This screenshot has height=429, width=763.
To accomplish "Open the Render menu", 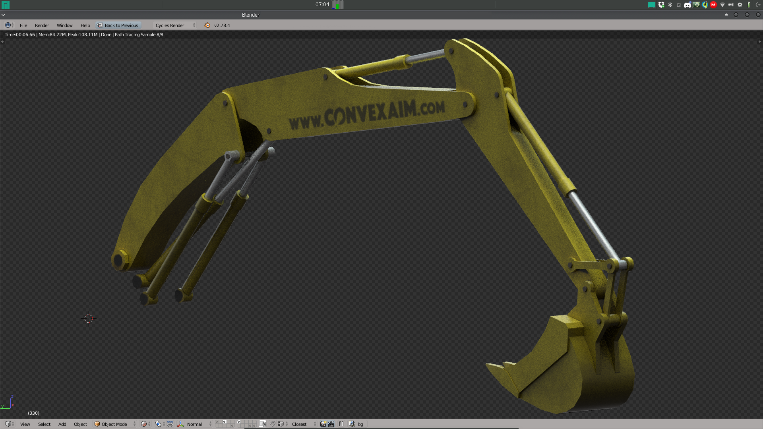I will coord(42,25).
